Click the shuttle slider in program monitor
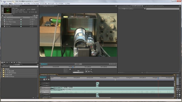Viewport: 182px width, 102px height. click(78, 71)
